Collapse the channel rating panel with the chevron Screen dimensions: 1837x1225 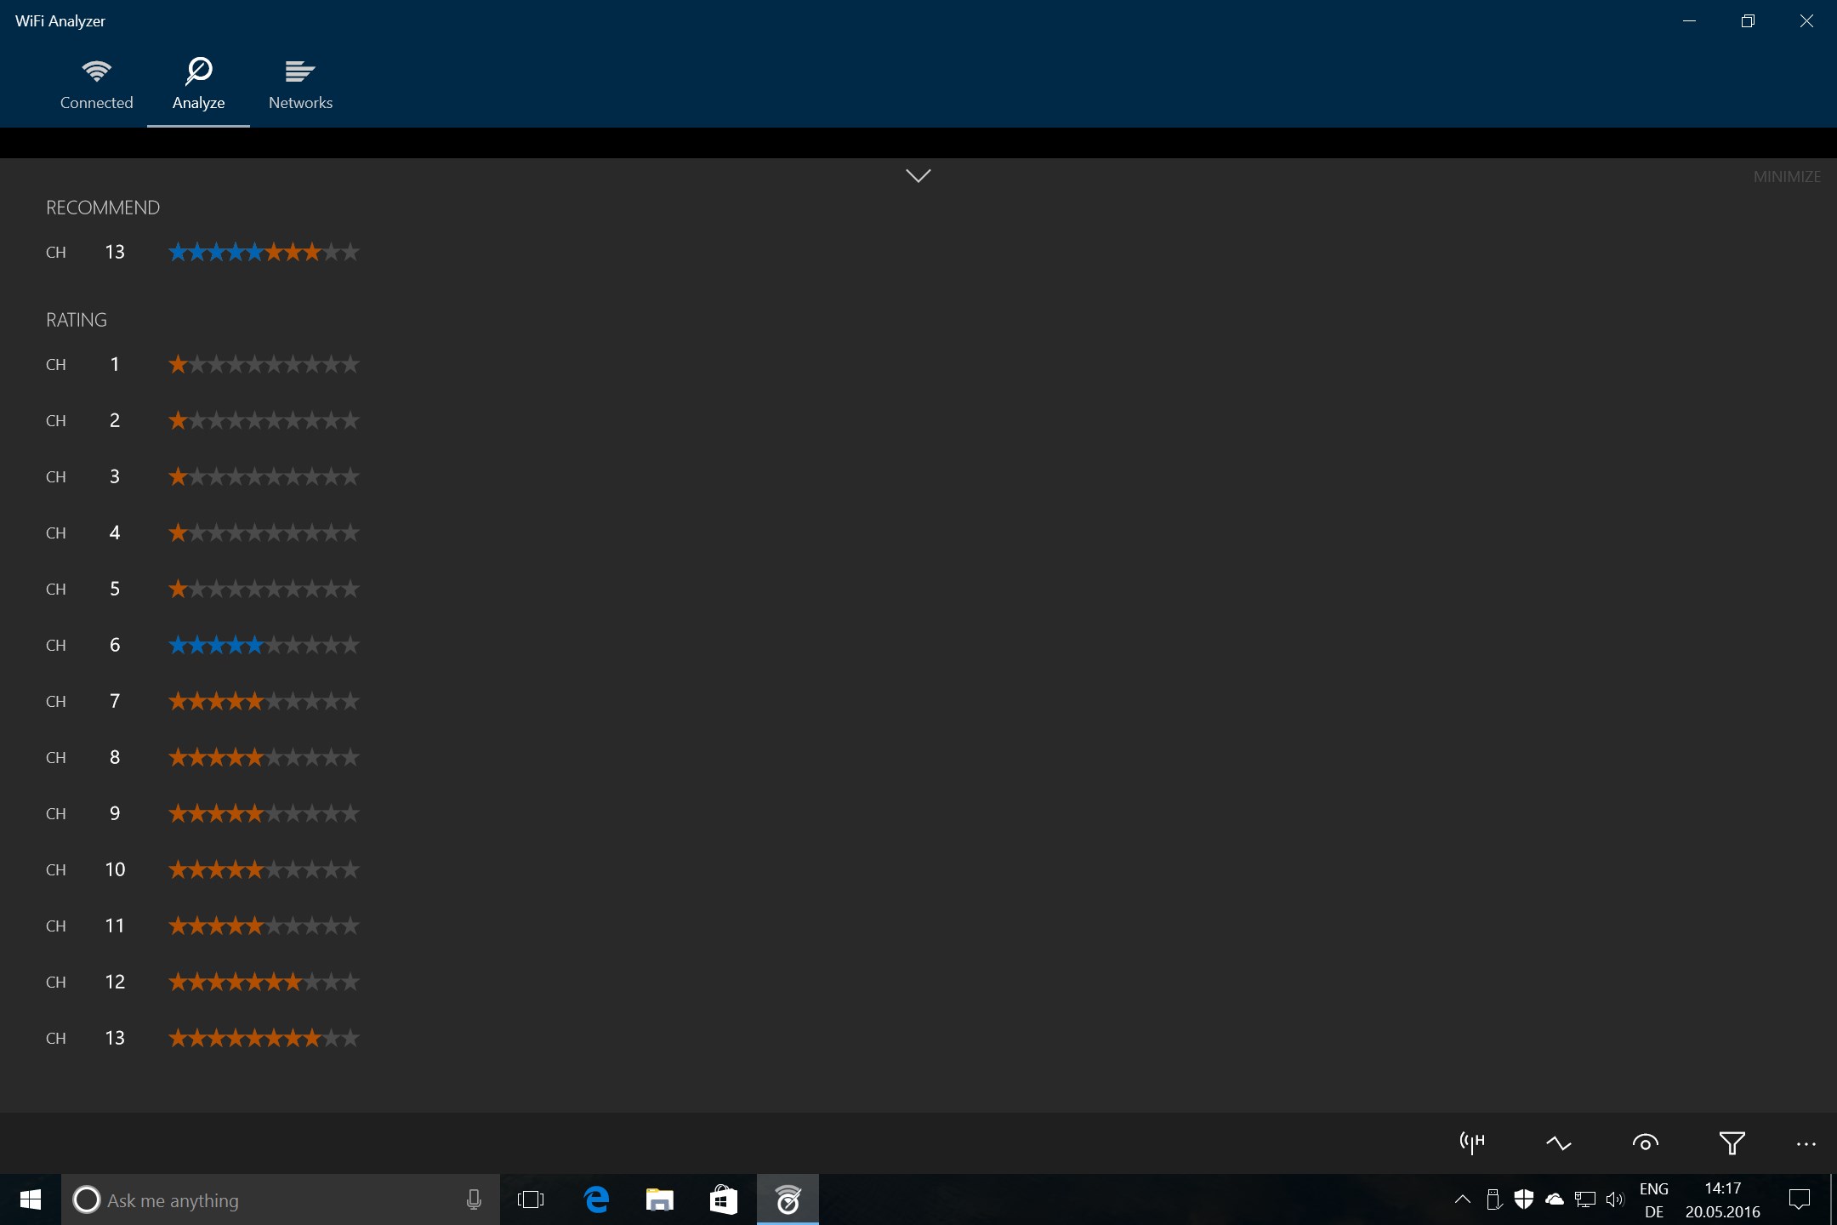917,176
